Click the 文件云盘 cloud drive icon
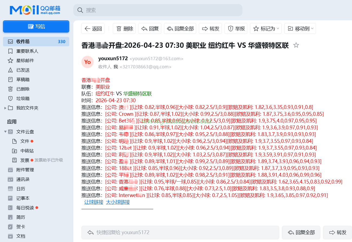The image size is (352, 242). point(11,132)
